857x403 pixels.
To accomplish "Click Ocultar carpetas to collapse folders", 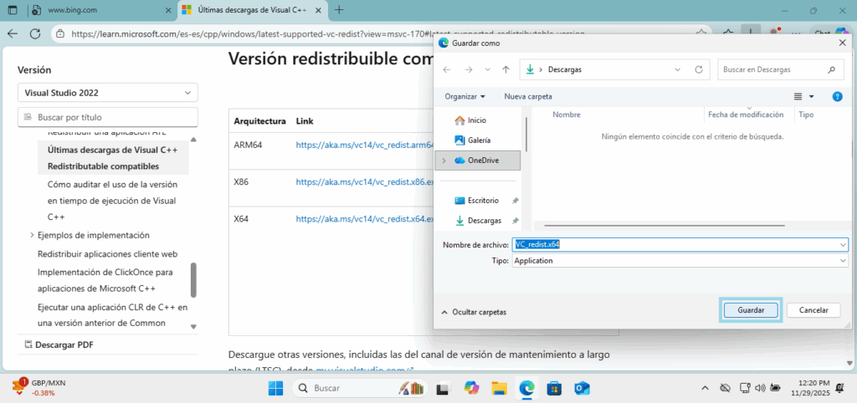I will [x=474, y=313].
